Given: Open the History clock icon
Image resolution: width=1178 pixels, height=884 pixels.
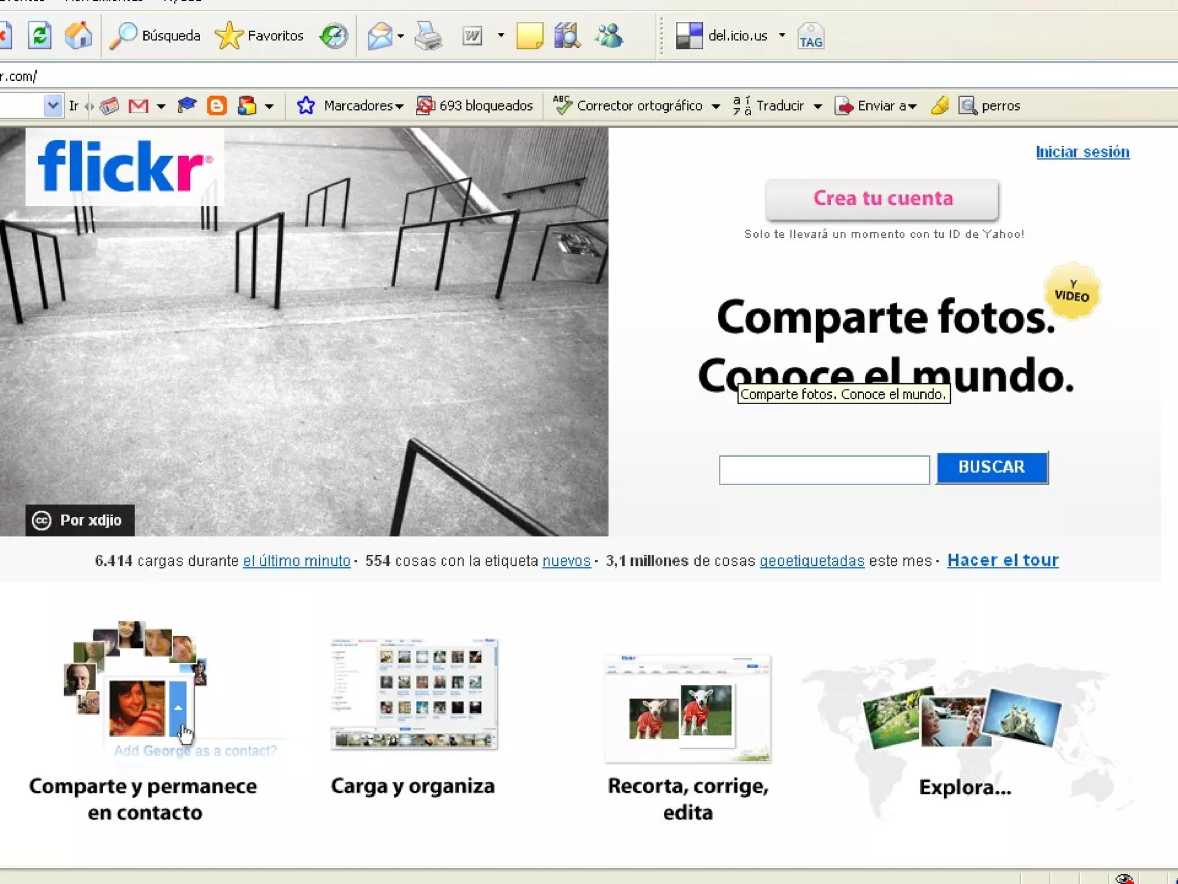Looking at the screenshot, I should coord(334,36).
